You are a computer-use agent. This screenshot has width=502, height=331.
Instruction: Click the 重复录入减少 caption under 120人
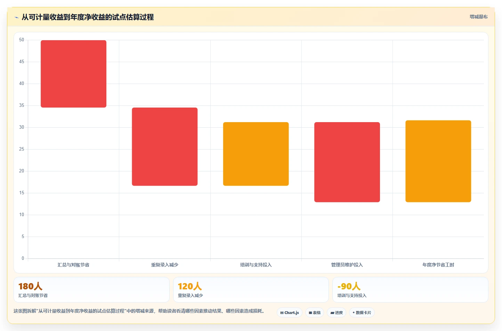(x=191, y=296)
